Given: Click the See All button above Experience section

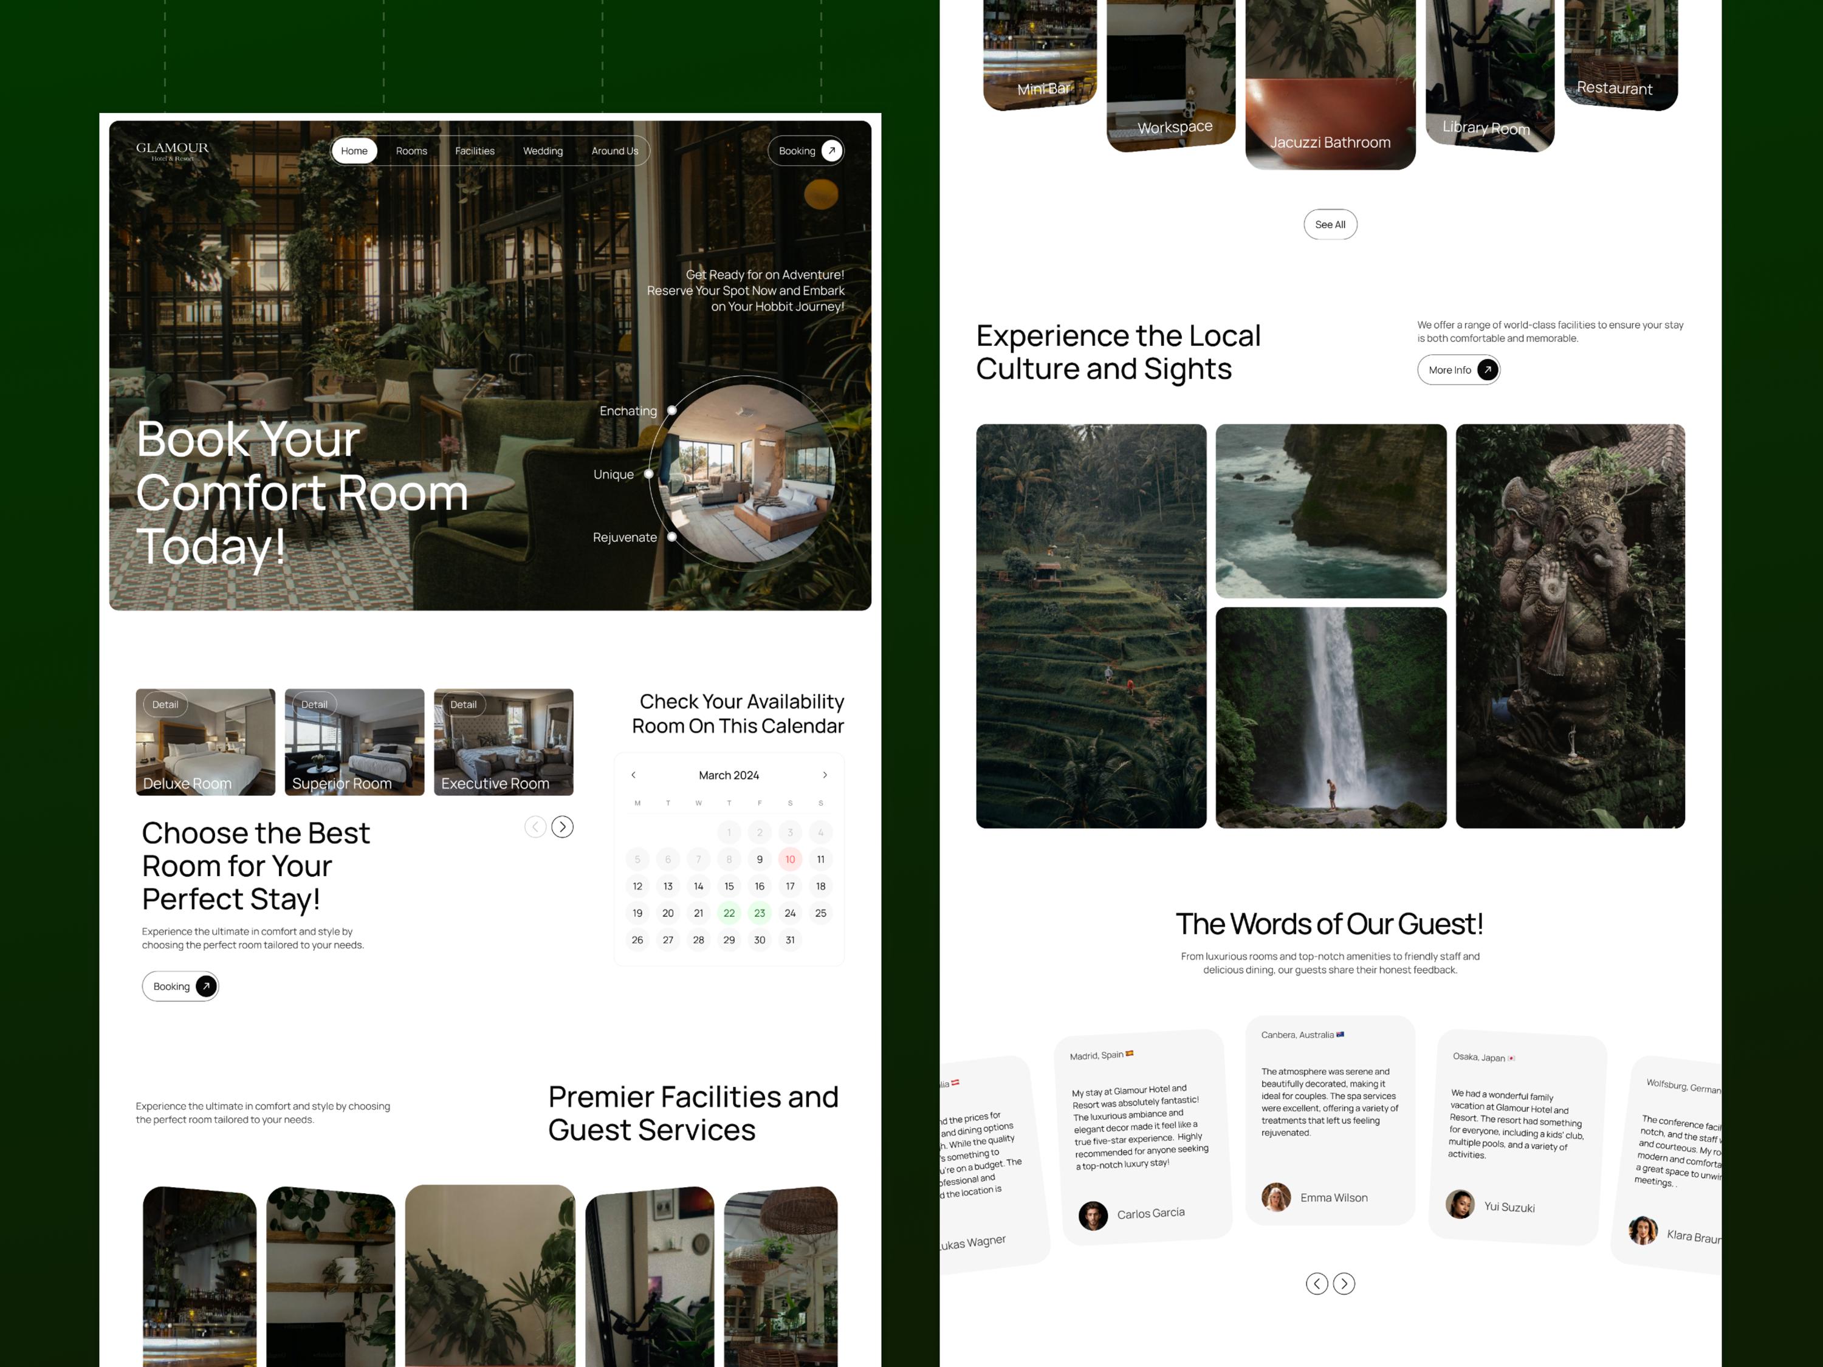Looking at the screenshot, I should pyautogui.click(x=1330, y=224).
